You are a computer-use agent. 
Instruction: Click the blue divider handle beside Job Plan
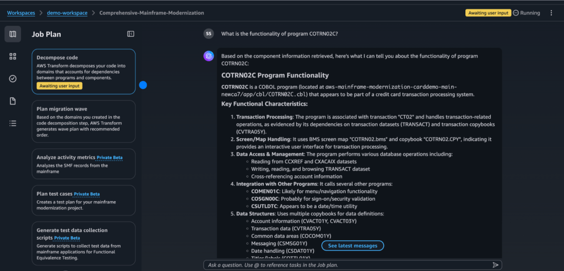pyautogui.click(x=143, y=85)
